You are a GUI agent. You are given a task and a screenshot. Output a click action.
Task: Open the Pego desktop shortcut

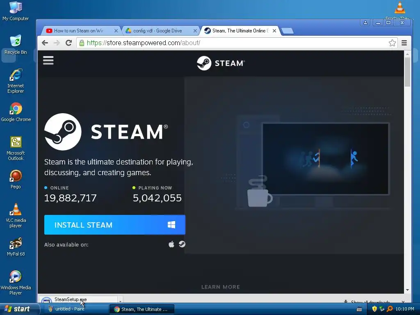tap(16, 179)
